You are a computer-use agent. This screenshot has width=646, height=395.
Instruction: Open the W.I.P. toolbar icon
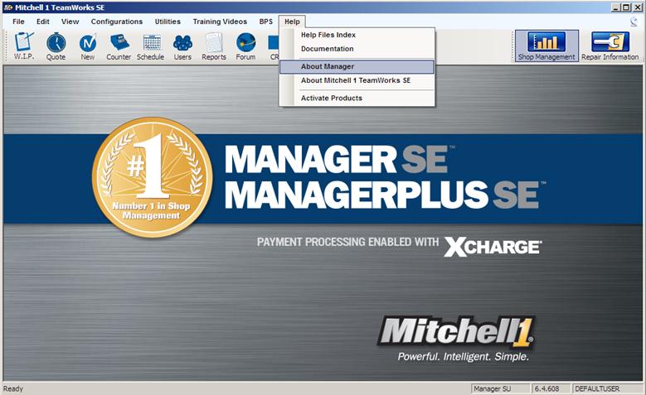pyautogui.click(x=24, y=46)
